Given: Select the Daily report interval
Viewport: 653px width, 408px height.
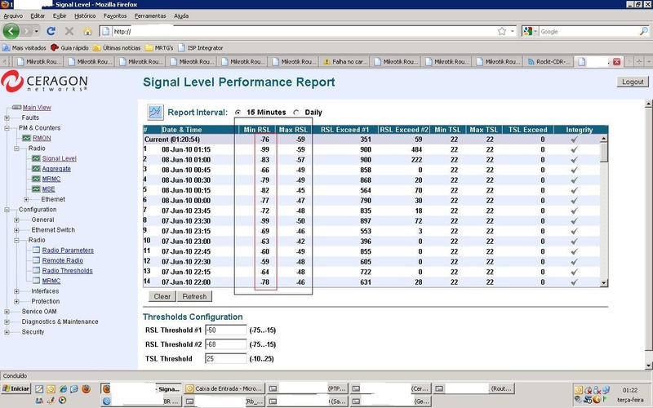Looking at the screenshot, I should pos(296,113).
